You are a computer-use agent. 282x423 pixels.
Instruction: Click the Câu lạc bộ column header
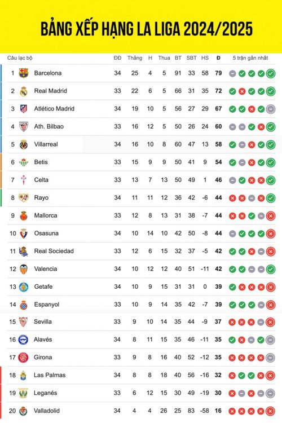[x=20, y=58]
